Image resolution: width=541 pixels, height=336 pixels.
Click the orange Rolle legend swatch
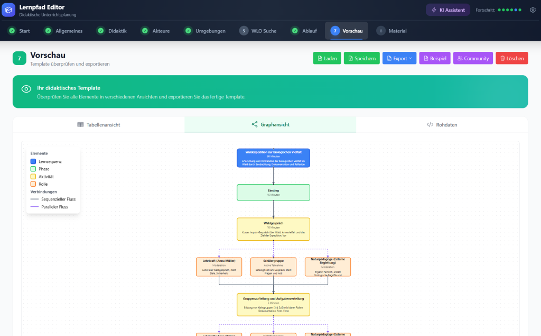pyautogui.click(x=33, y=184)
